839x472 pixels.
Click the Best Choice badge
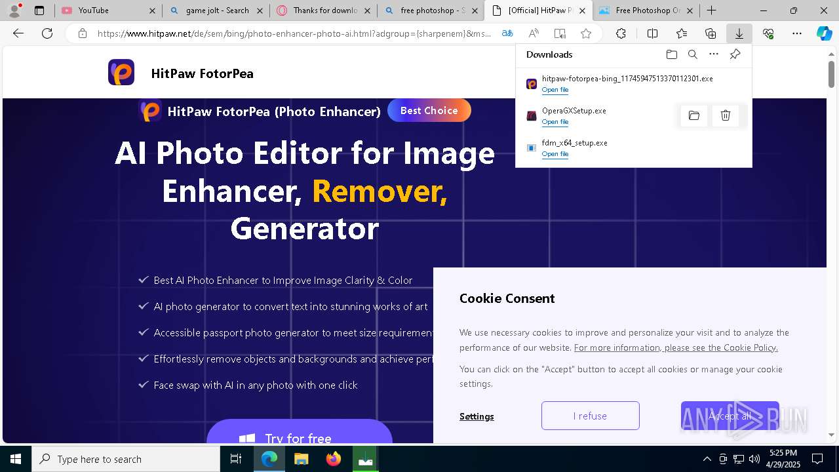pos(429,110)
